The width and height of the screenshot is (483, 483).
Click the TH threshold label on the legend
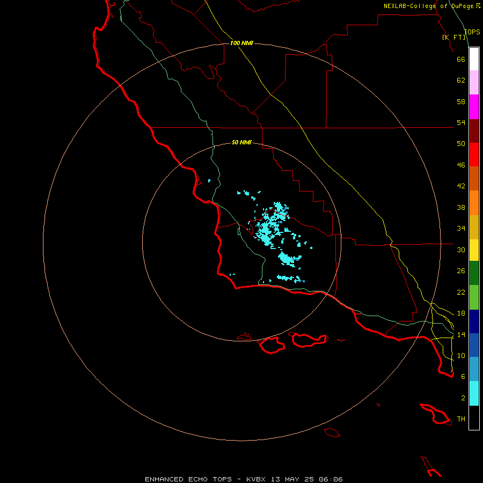pyautogui.click(x=461, y=419)
